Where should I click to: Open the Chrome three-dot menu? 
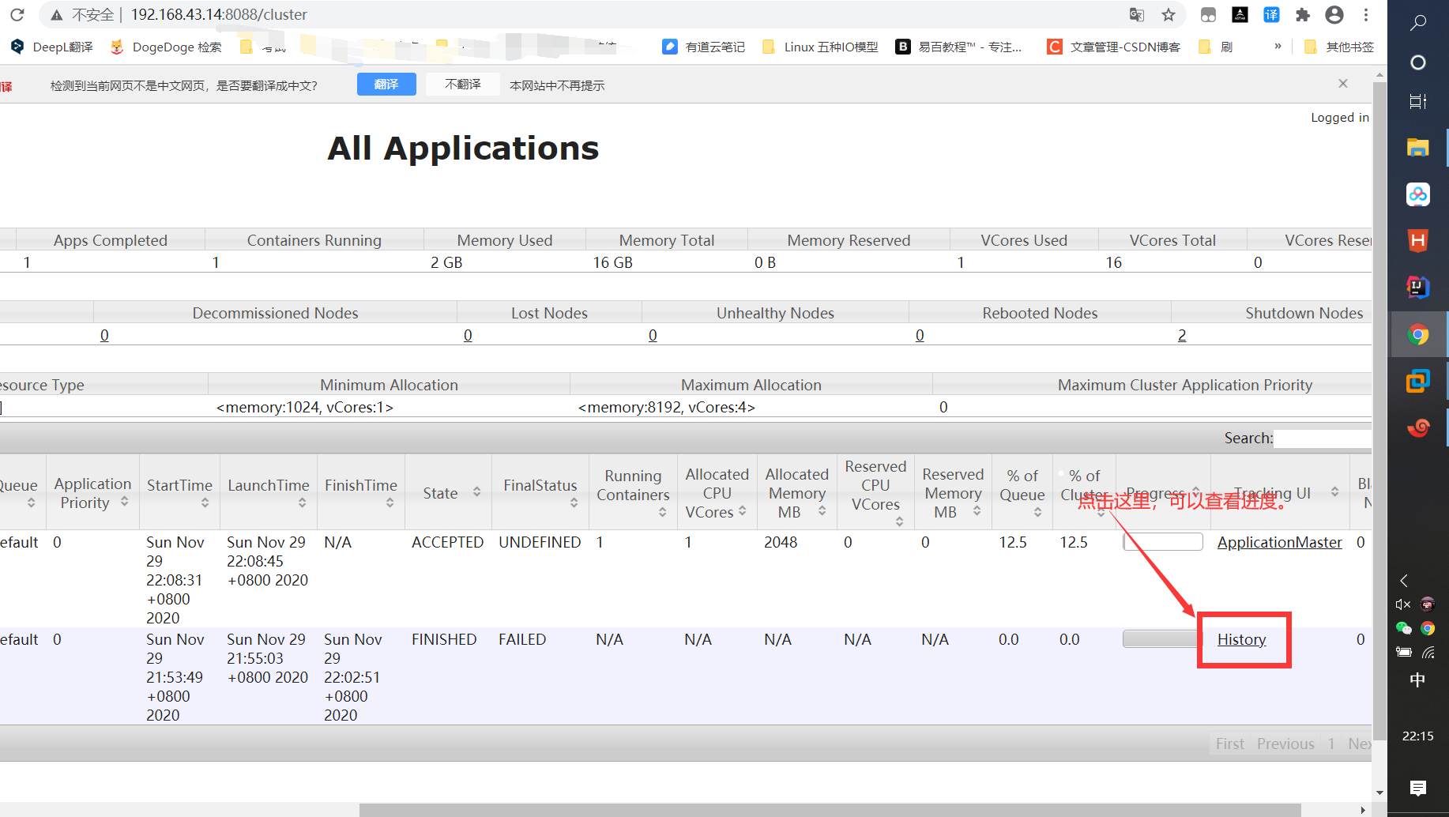(1366, 14)
